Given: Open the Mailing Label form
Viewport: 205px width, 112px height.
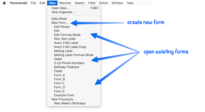Looking at the screenshot, I should point(74,51).
